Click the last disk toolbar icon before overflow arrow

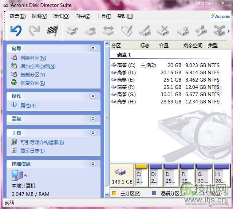219,31
